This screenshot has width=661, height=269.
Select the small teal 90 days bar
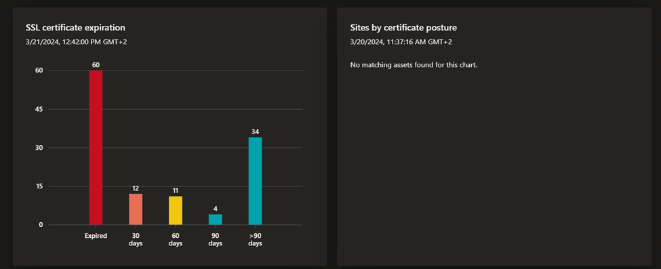tap(216, 220)
